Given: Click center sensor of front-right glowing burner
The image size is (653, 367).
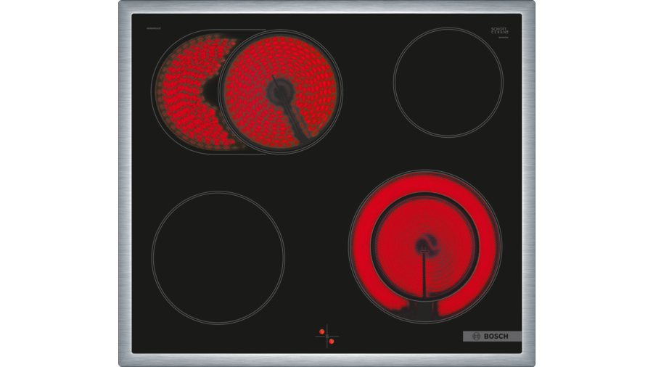Looking at the screenshot, I should [x=424, y=245].
